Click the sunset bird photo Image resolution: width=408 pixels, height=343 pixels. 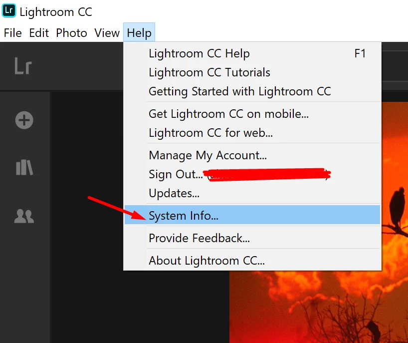(x=319, y=308)
